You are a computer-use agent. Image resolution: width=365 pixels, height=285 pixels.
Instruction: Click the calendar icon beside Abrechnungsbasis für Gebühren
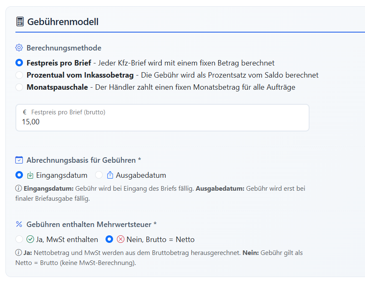click(18, 160)
